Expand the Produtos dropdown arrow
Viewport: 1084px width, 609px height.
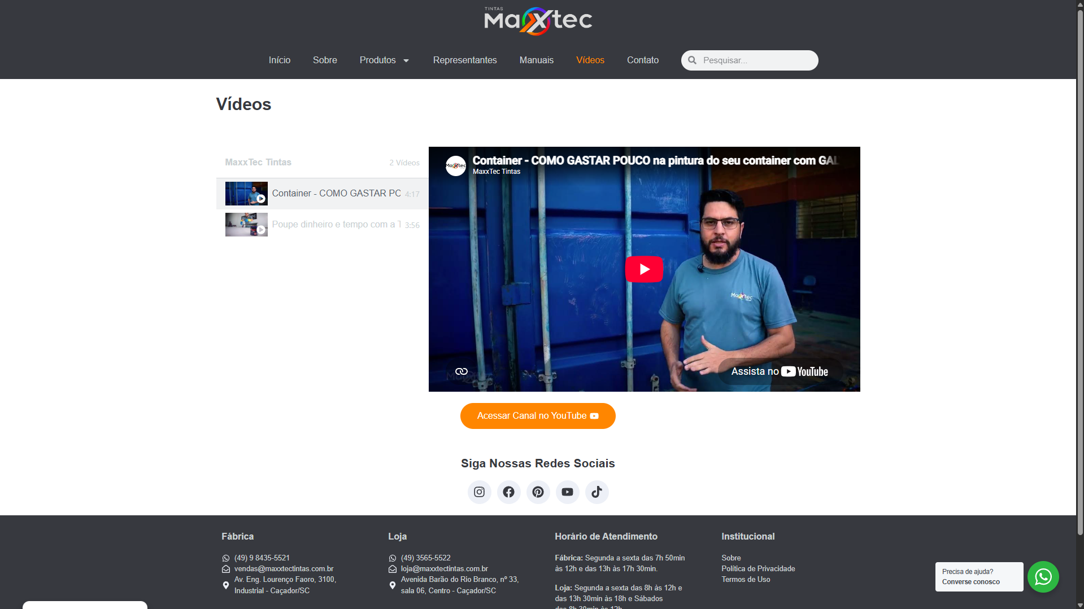(x=406, y=61)
